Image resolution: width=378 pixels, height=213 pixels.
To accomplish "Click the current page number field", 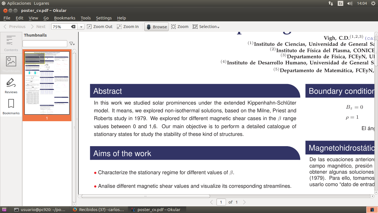I will pyautogui.click(x=221, y=202).
